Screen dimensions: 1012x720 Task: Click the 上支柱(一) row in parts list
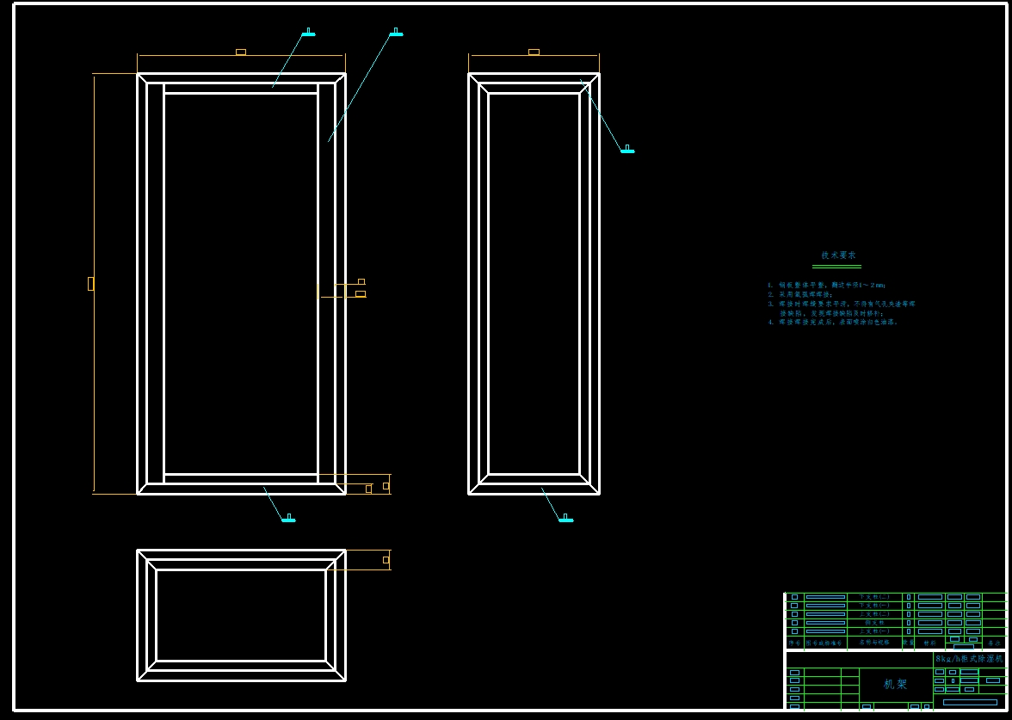pyautogui.click(x=896, y=631)
